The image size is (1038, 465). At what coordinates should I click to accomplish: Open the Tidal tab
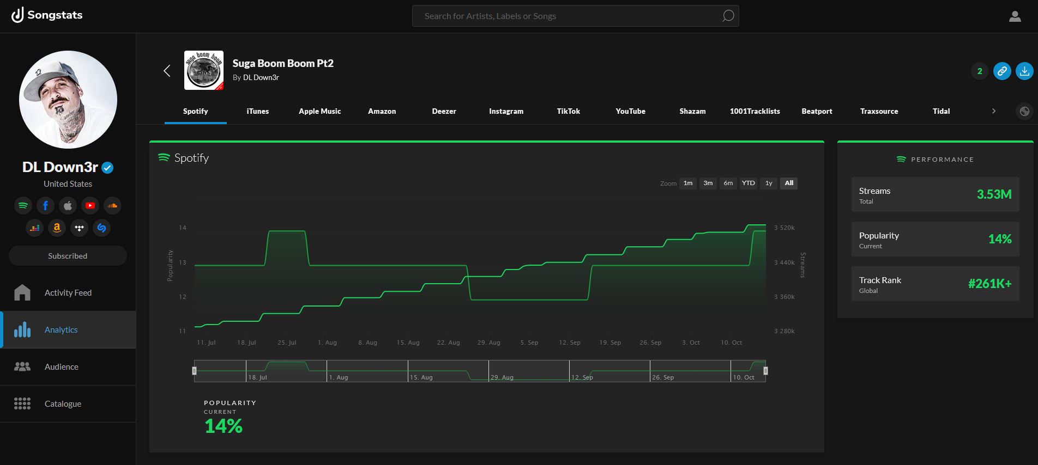(x=942, y=111)
